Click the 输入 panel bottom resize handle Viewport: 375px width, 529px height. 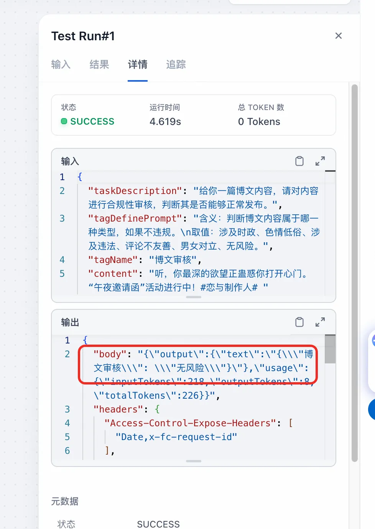pyautogui.click(x=194, y=297)
